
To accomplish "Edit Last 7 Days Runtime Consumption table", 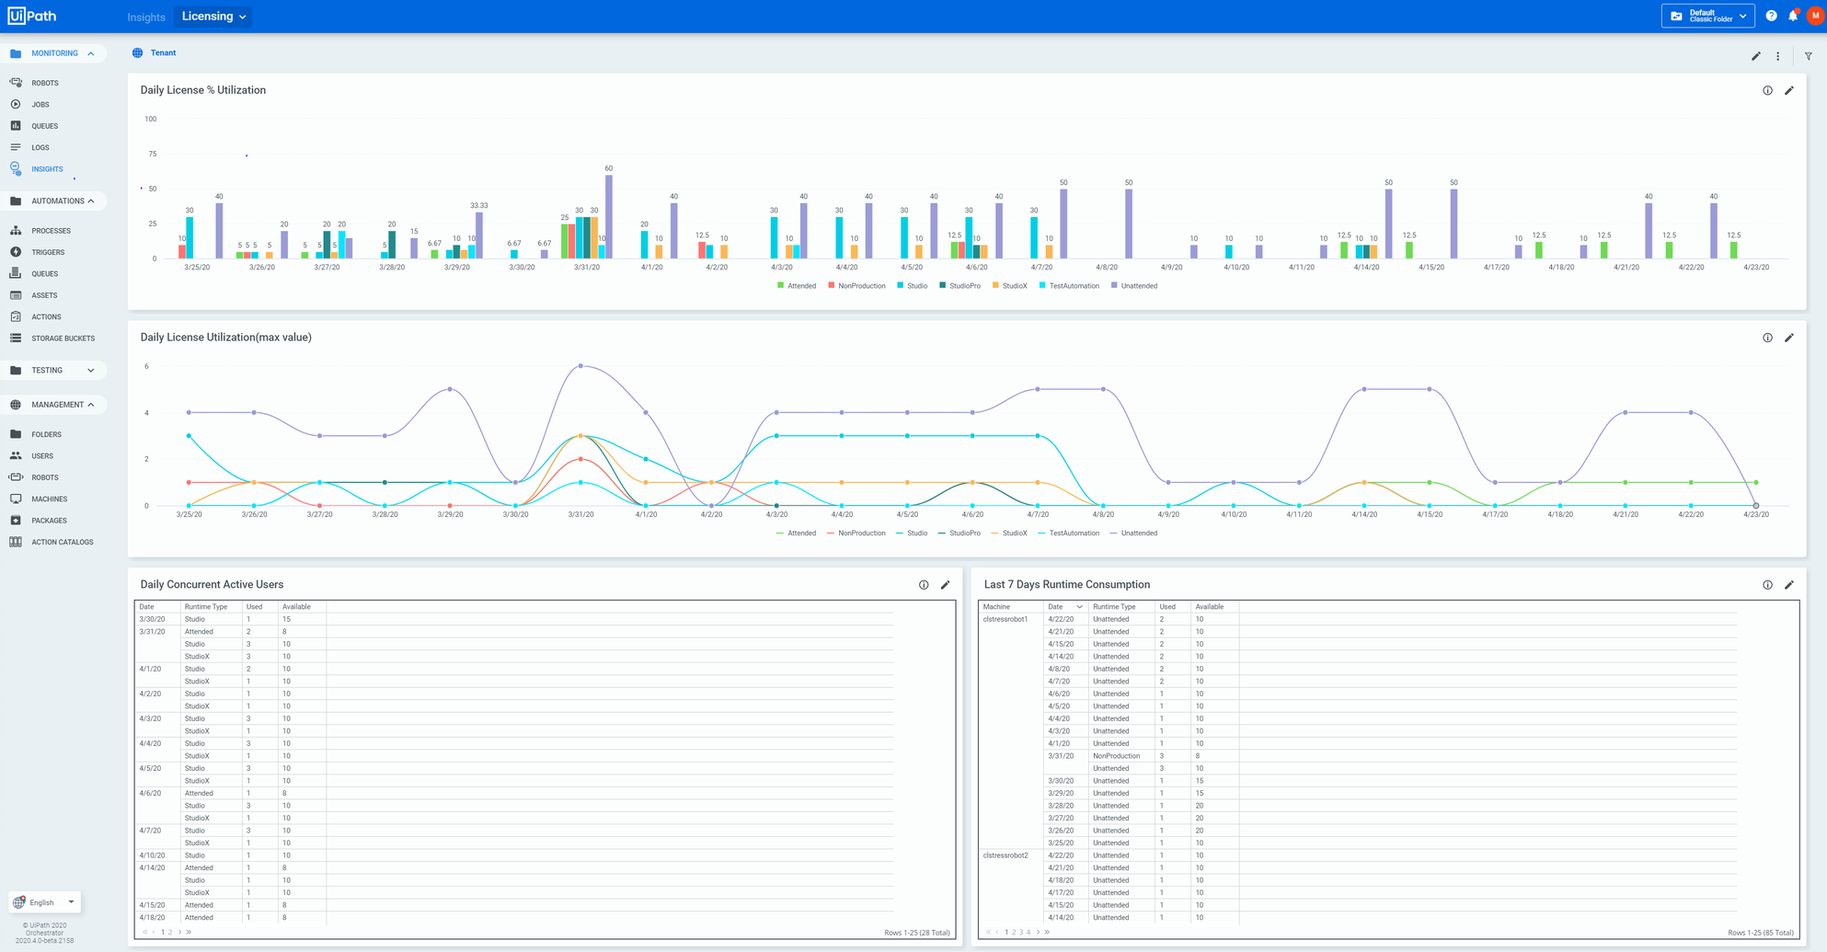I will pyautogui.click(x=1789, y=585).
